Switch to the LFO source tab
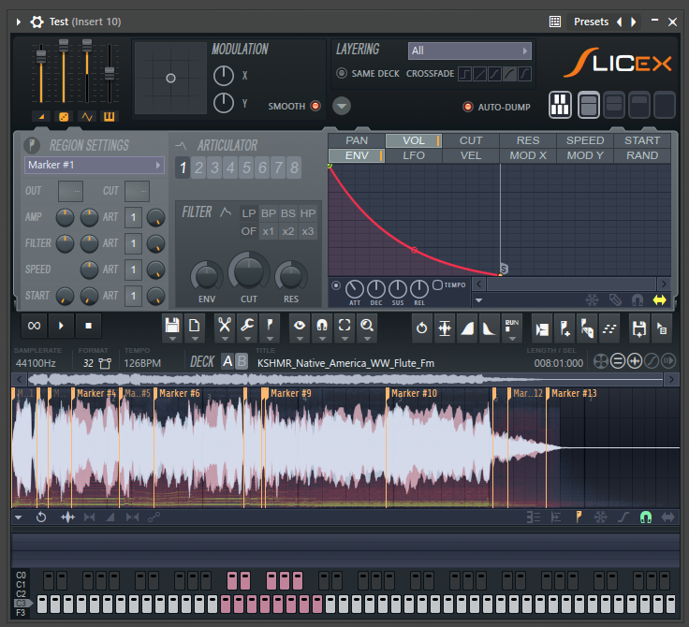The image size is (689, 627). 414,155
